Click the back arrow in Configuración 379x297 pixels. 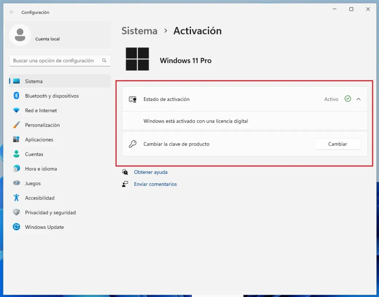[12, 12]
